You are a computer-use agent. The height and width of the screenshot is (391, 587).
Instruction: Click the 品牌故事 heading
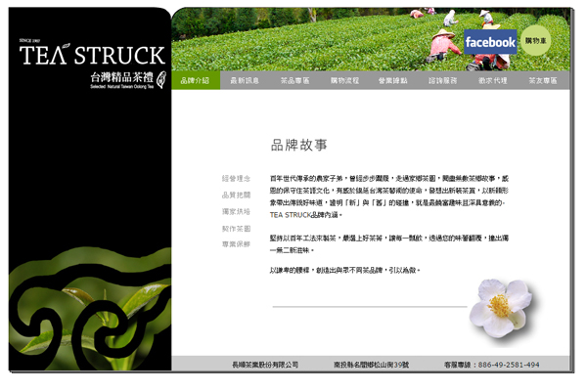(299, 145)
